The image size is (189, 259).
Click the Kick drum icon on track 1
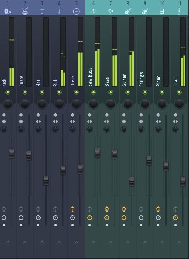click(8, 12)
